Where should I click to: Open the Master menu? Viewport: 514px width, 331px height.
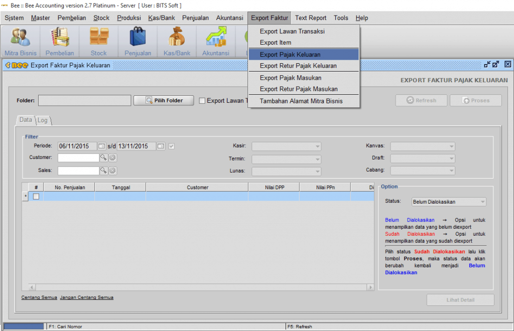(40, 18)
